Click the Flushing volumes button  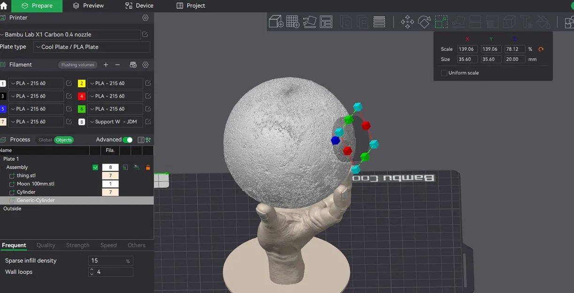tap(78, 65)
